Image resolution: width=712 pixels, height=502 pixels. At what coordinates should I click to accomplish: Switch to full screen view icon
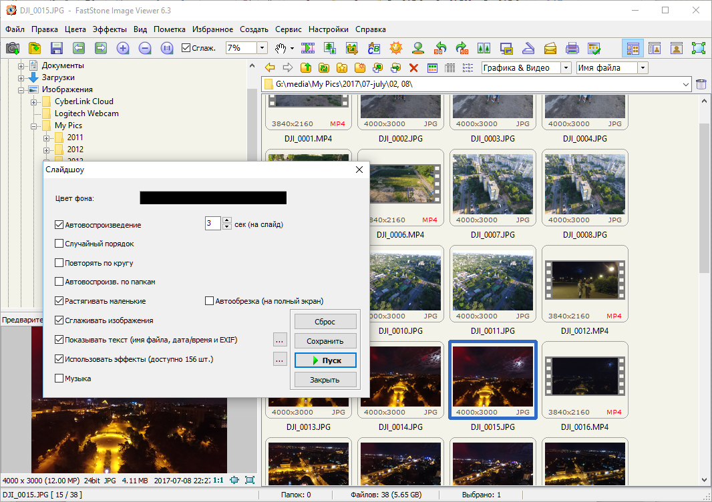(x=699, y=47)
